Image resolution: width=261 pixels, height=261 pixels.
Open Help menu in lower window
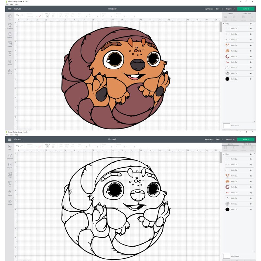point(16,135)
